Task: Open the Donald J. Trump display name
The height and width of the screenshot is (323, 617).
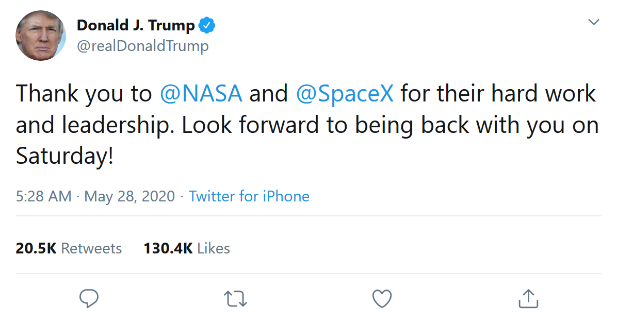Action: point(136,25)
